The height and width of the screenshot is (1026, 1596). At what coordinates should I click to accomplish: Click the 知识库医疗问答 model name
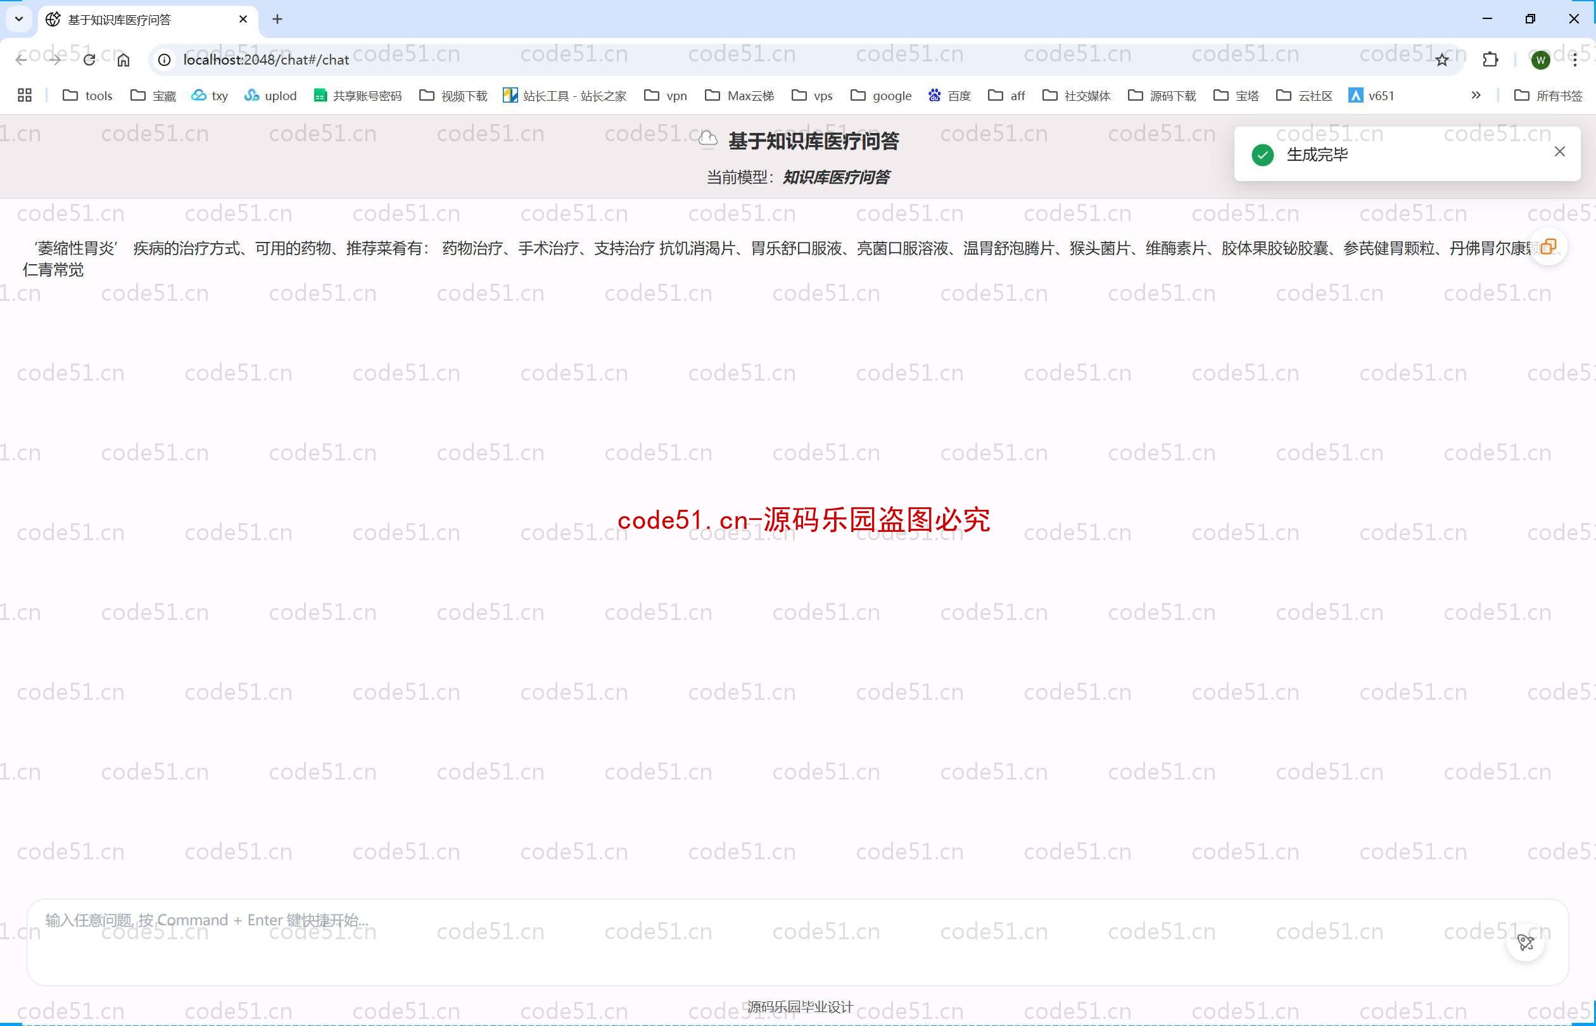click(x=836, y=177)
